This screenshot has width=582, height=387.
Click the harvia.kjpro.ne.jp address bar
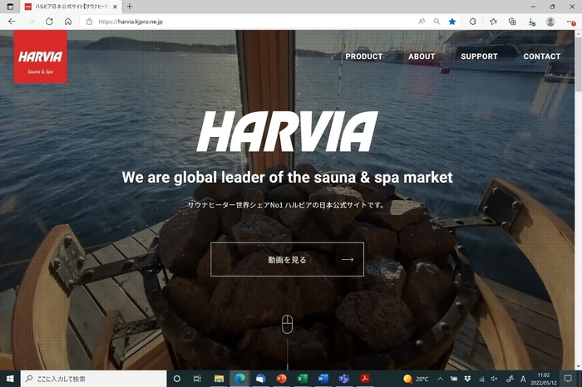pos(249,22)
